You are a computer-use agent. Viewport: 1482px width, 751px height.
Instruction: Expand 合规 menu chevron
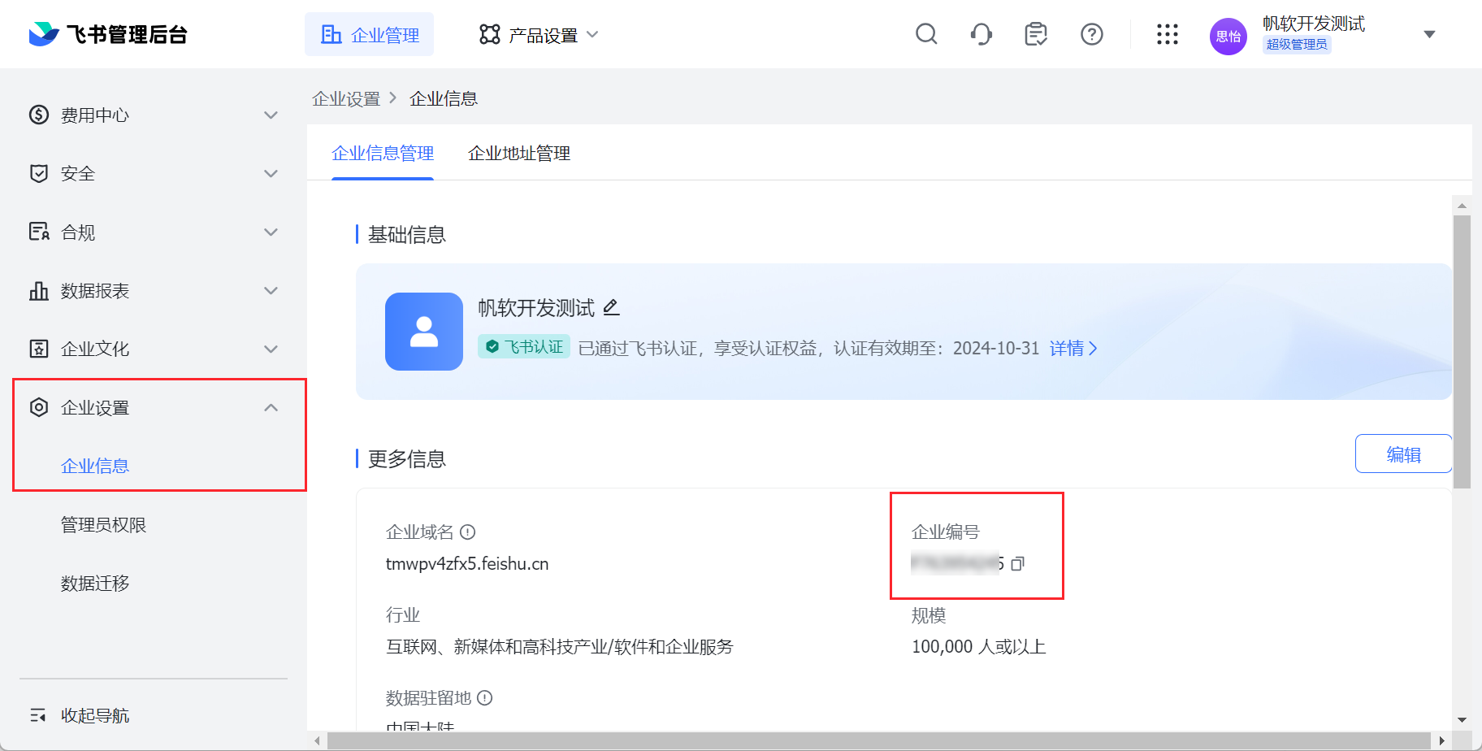point(271,232)
